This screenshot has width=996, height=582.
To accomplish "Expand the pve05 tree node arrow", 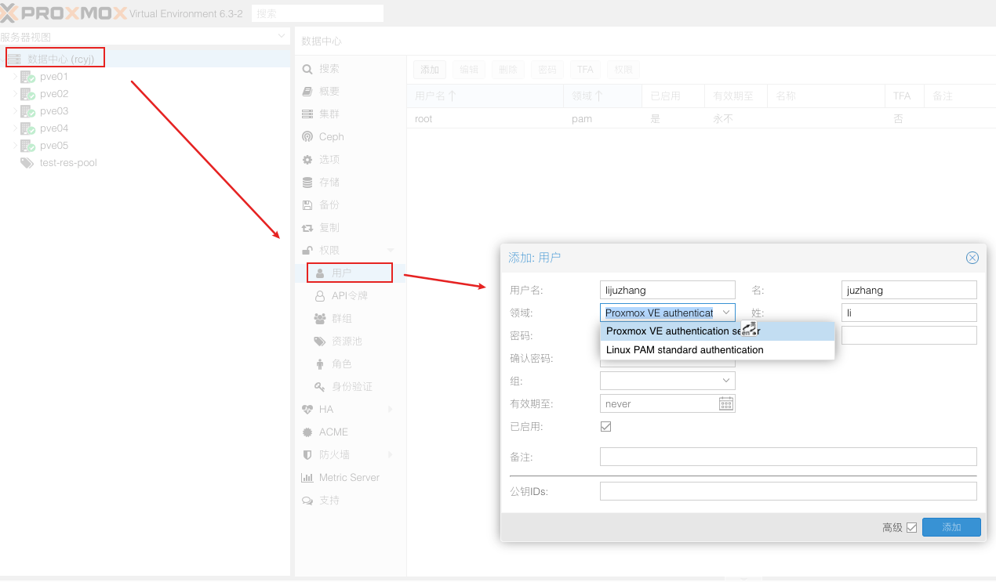I will 15,146.
